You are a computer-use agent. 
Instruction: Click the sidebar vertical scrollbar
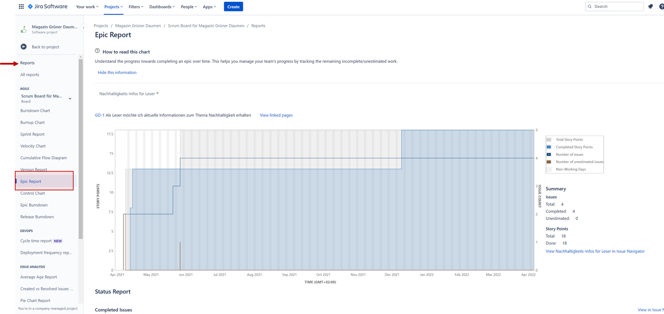point(81,149)
